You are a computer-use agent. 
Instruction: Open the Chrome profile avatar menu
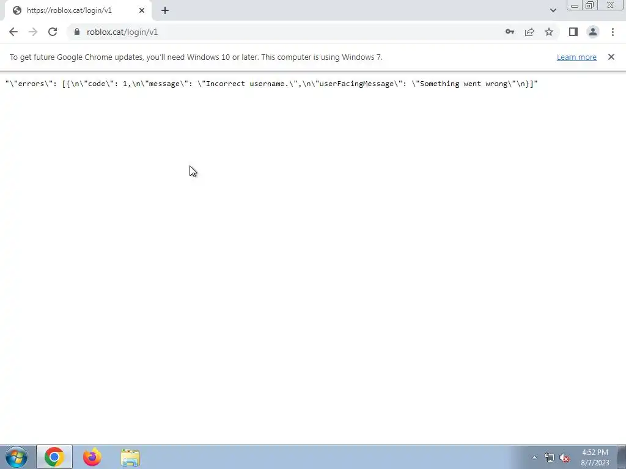point(593,32)
